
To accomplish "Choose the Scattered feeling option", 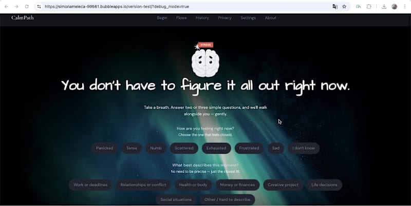I will point(184,148).
